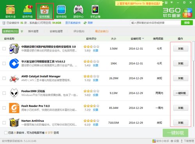195x144 pixels.
Task: Sort by 安装时间 column arrow
Action: pyautogui.click(x=143, y=39)
